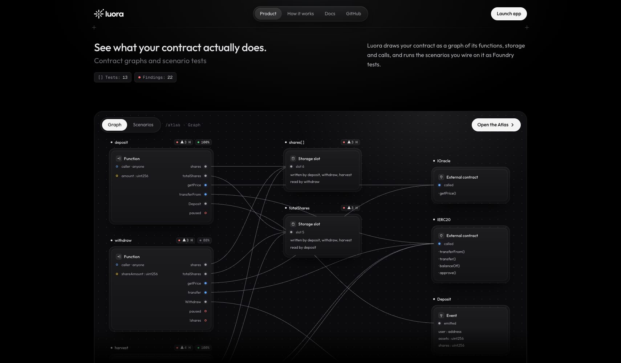Click external contract icon in IERC20 node
This screenshot has height=363, width=621.
click(x=441, y=236)
